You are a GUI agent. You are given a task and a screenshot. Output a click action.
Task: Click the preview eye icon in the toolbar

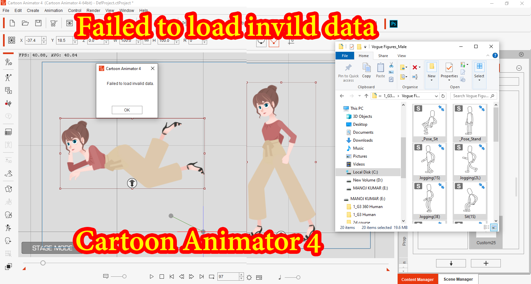tap(69, 23)
